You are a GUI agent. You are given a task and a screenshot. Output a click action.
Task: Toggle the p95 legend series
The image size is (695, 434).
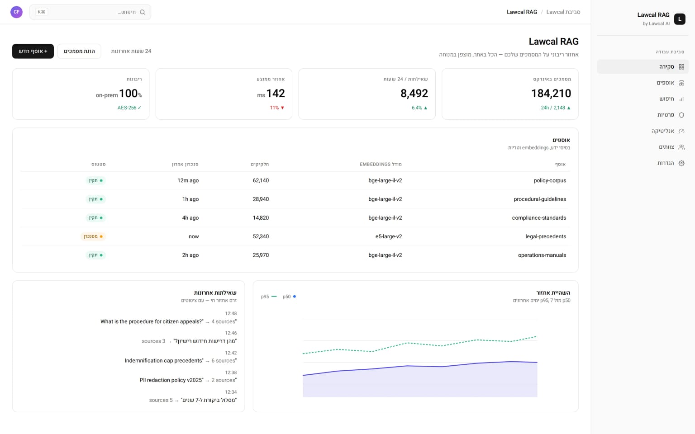(x=269, y=297)
